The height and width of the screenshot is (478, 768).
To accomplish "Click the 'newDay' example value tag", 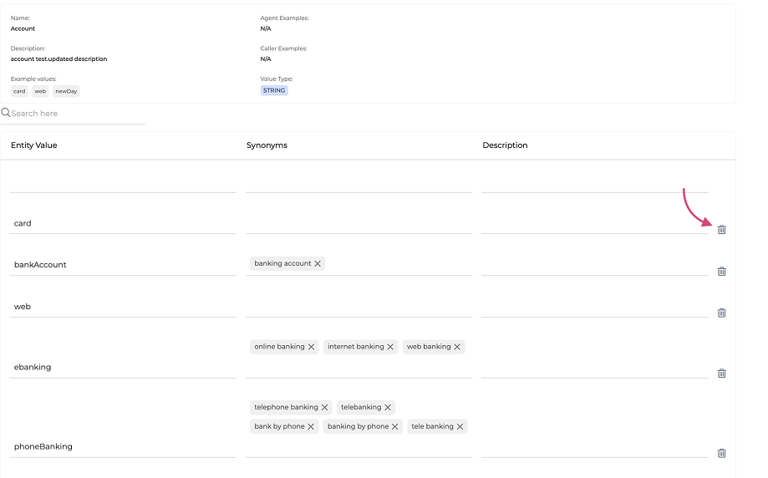I will pyautogui.click(x=66, y=91).
